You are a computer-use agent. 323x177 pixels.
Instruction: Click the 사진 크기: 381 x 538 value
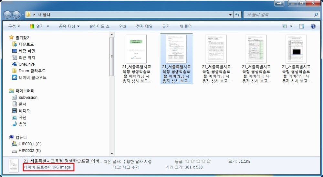pyautogui.click(x=193, y=167)
